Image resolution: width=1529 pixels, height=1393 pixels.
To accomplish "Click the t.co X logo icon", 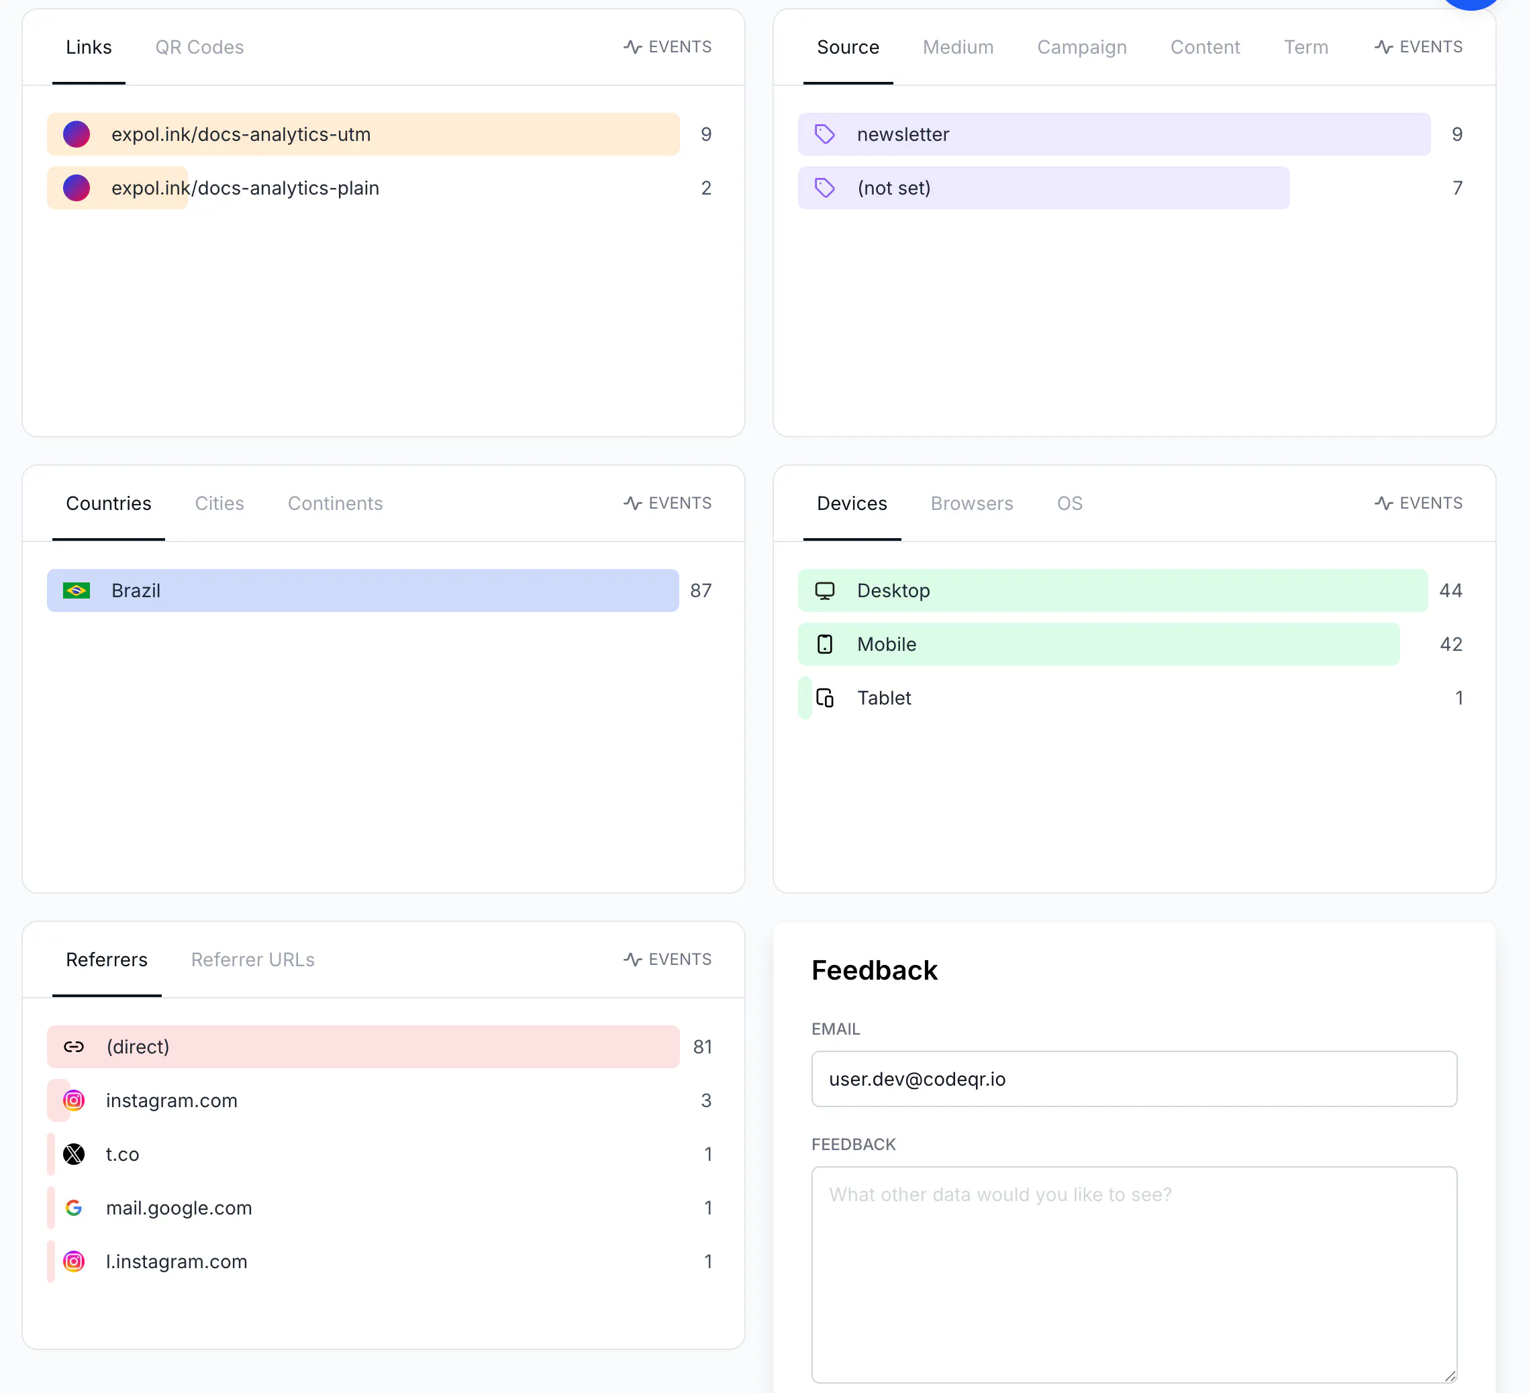I will click(x=74, y=1154).
